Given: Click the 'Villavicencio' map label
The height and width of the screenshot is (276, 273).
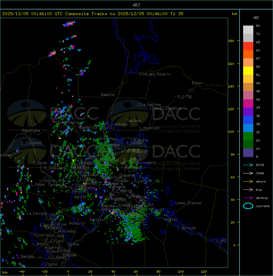Looking at the screenshot, I should click(66, 122).
